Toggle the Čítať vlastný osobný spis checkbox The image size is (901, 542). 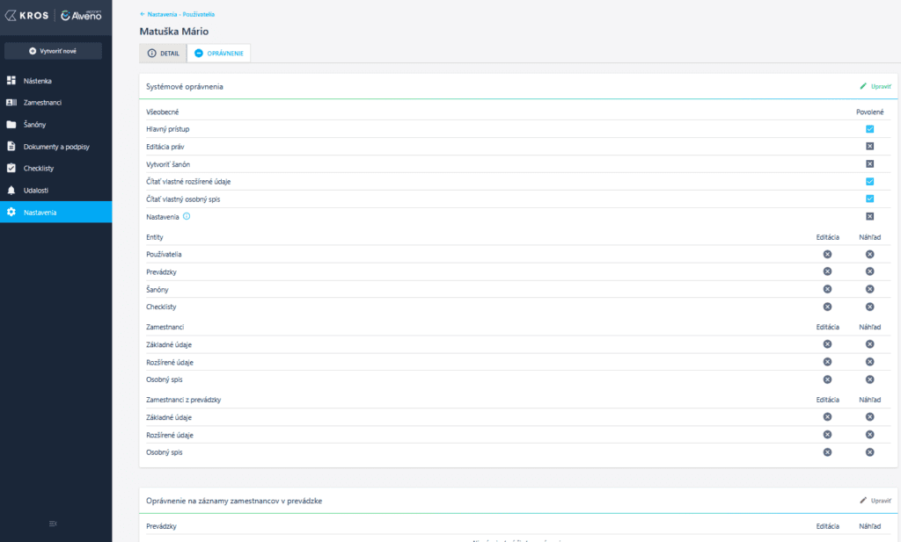point(869,199)
